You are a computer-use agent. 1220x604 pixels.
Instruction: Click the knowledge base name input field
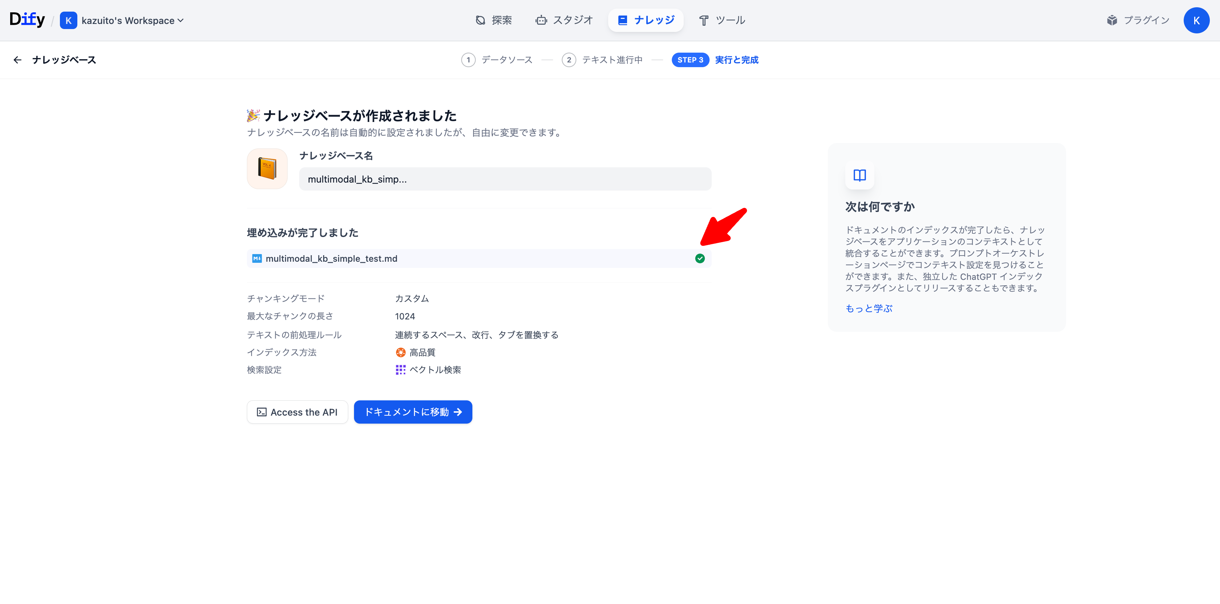(505, 179)
